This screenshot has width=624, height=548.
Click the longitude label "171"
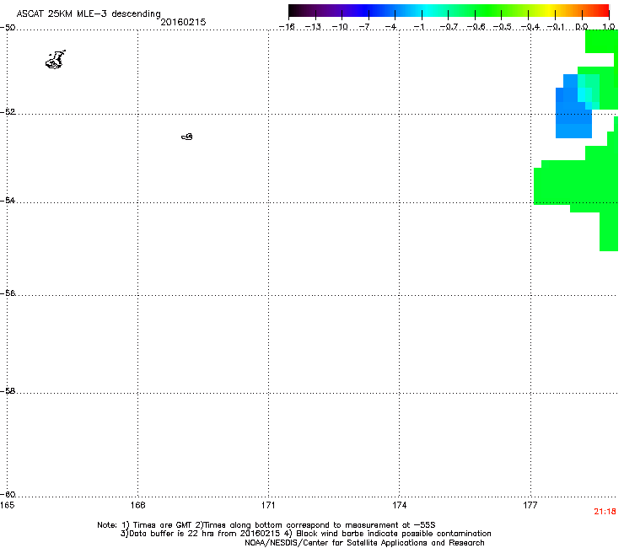click(268, 505)
